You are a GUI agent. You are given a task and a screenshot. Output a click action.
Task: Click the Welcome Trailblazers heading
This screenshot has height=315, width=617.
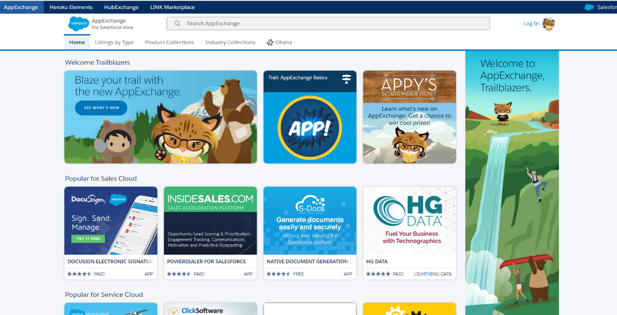tap(98, 62)
